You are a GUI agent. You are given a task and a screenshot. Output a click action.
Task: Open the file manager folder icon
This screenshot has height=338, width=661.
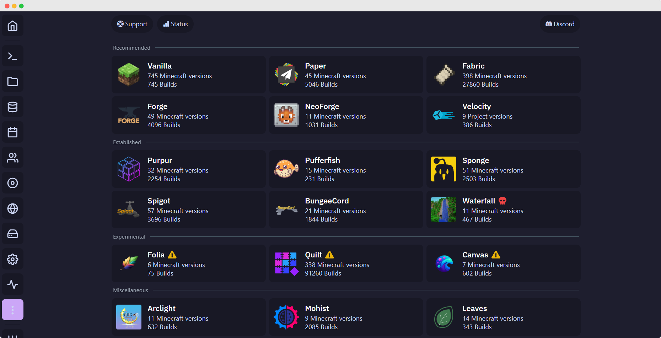(x=13, y=82)
